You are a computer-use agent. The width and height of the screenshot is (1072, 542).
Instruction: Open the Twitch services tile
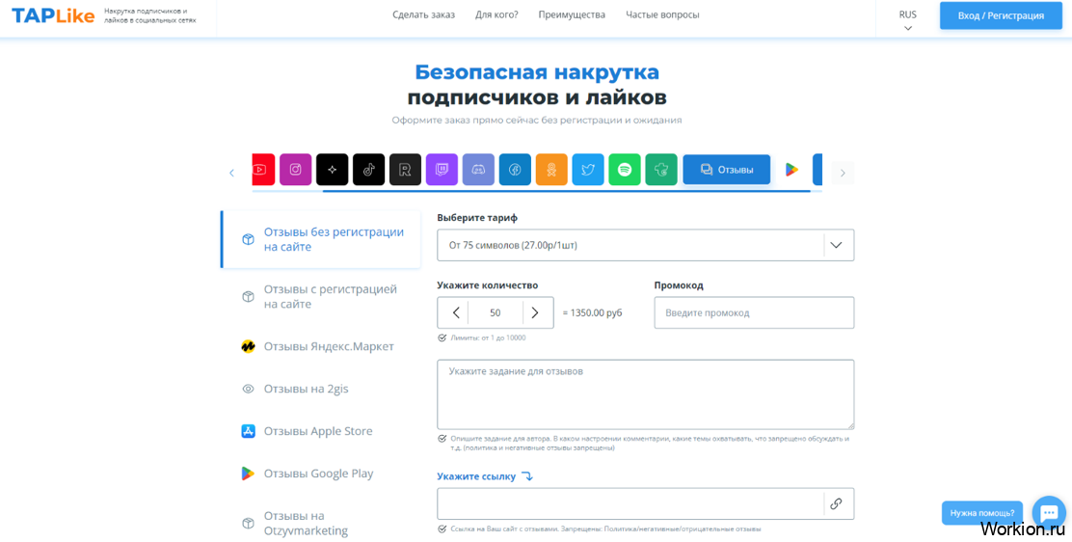(x=442, y=170)
